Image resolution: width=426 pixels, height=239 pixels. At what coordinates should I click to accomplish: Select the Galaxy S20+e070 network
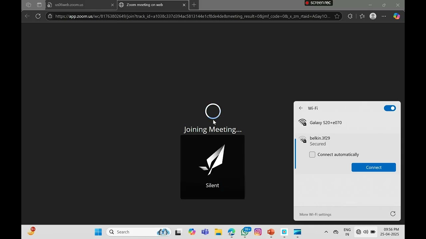pos(347,122)
